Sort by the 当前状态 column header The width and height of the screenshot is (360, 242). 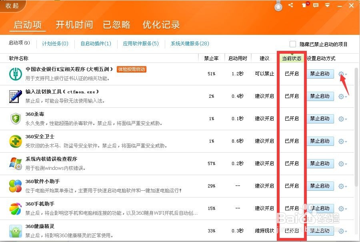[x=292, y=58]
